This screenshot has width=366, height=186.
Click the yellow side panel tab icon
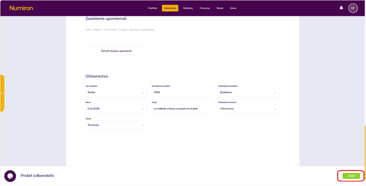coord(2,93)
